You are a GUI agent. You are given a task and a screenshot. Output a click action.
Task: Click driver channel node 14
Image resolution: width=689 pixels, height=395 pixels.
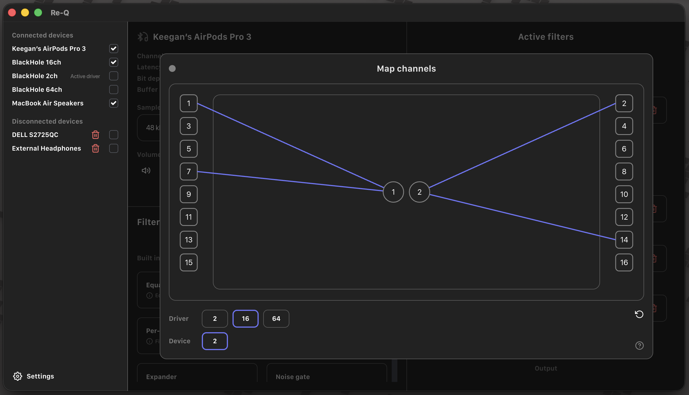click(624, 240)
